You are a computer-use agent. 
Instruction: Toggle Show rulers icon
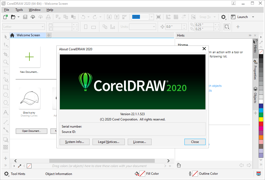[x=168, y=17]
